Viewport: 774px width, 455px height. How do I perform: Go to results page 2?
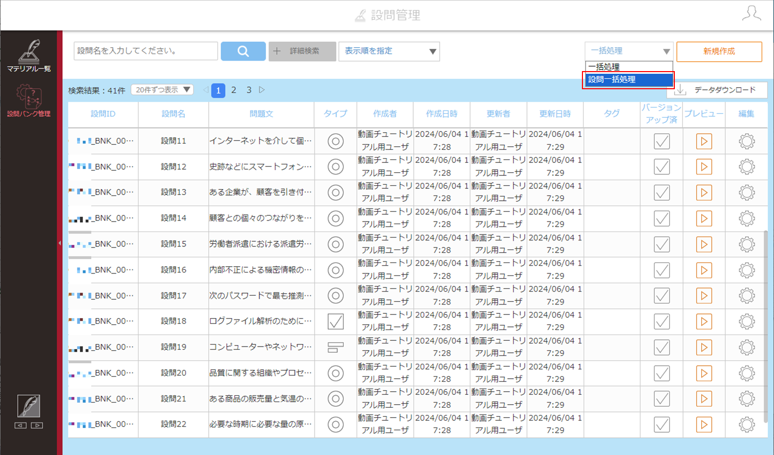(234, 90)
